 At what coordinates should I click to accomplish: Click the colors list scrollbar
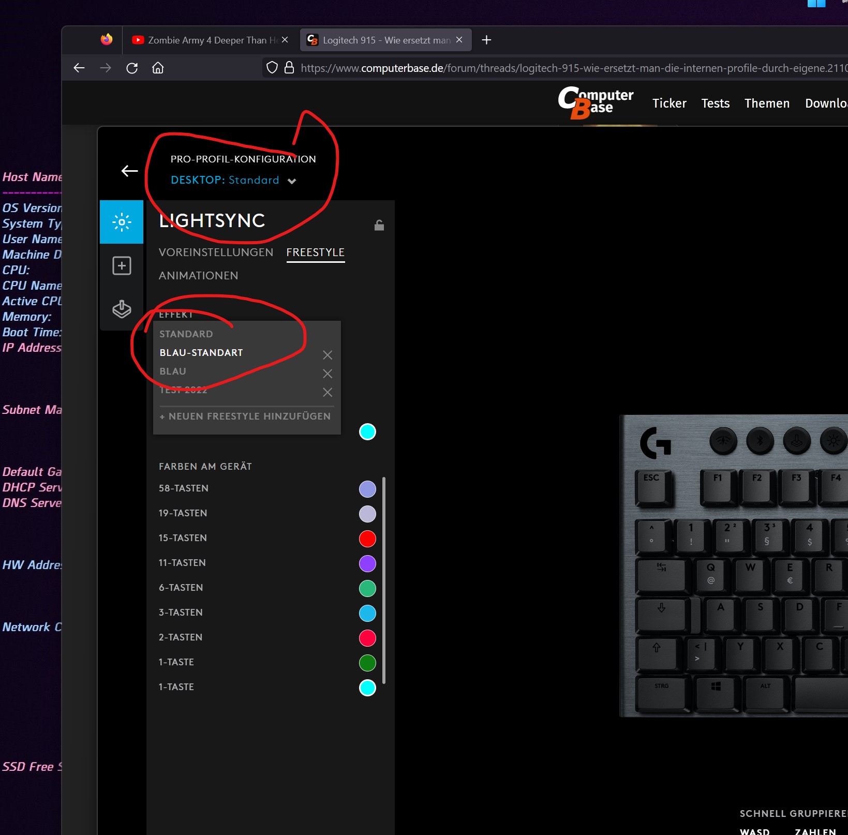pos(383,580)
